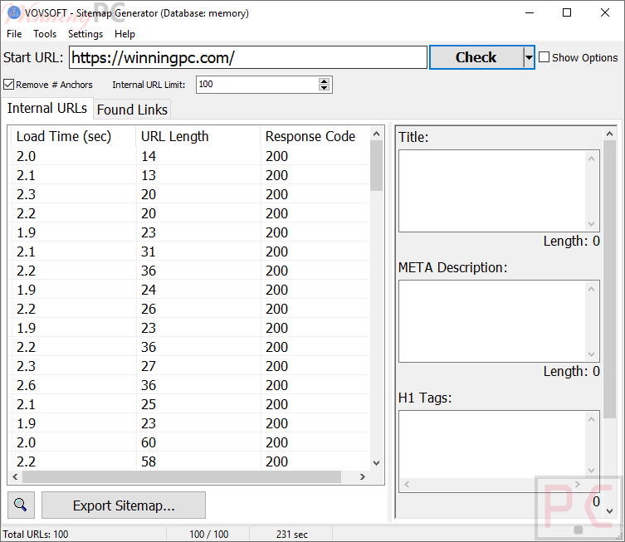Click the Export Sitemap button

pos(124,505)
